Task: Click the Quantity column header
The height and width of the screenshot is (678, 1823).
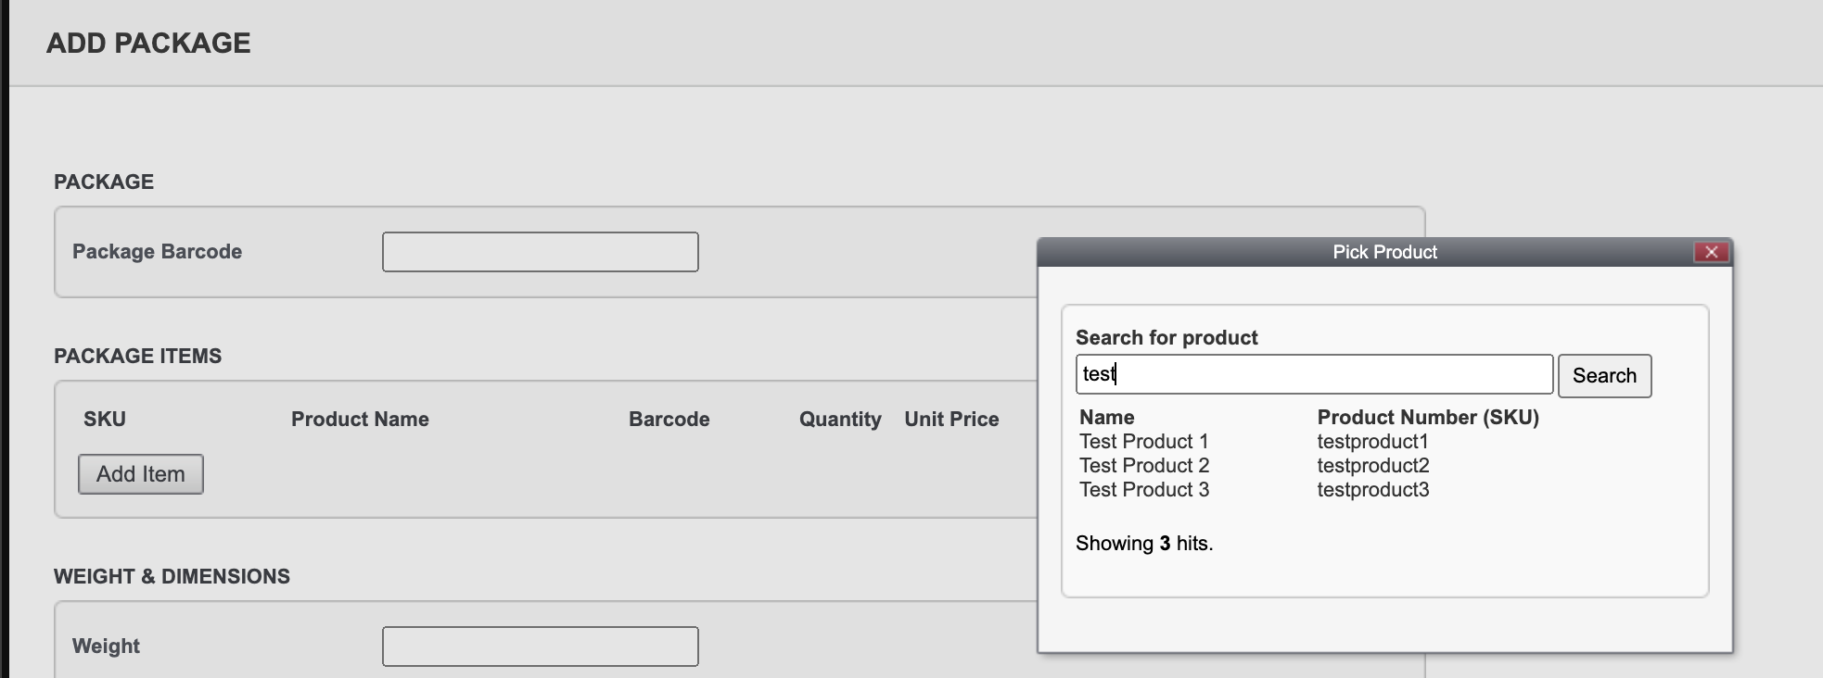Action: 840,419
